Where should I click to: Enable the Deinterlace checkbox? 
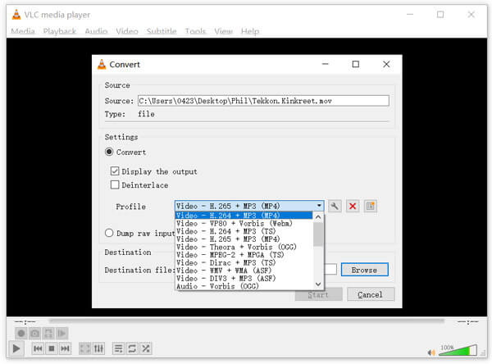(115, 184)
